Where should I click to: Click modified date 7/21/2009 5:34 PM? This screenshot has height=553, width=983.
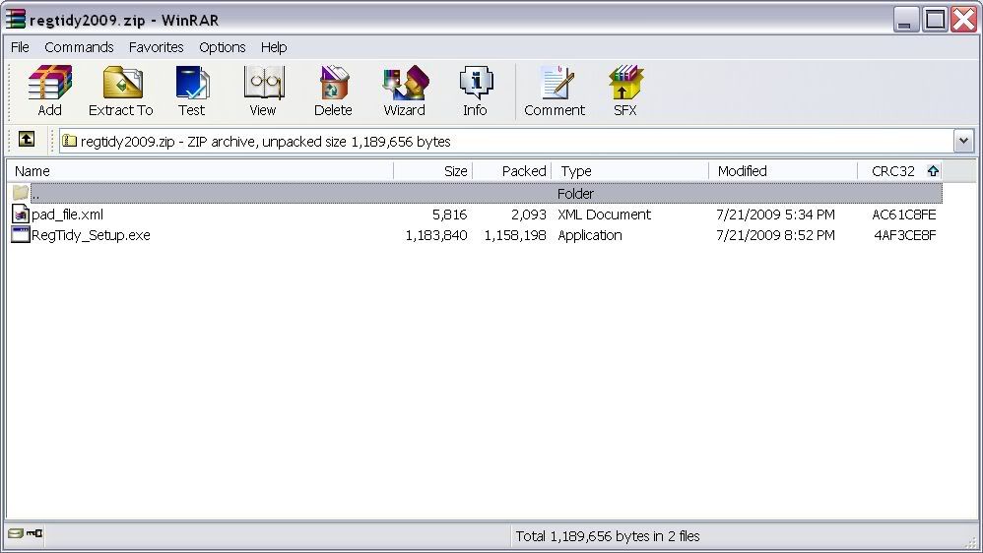[x=775, y=215]
